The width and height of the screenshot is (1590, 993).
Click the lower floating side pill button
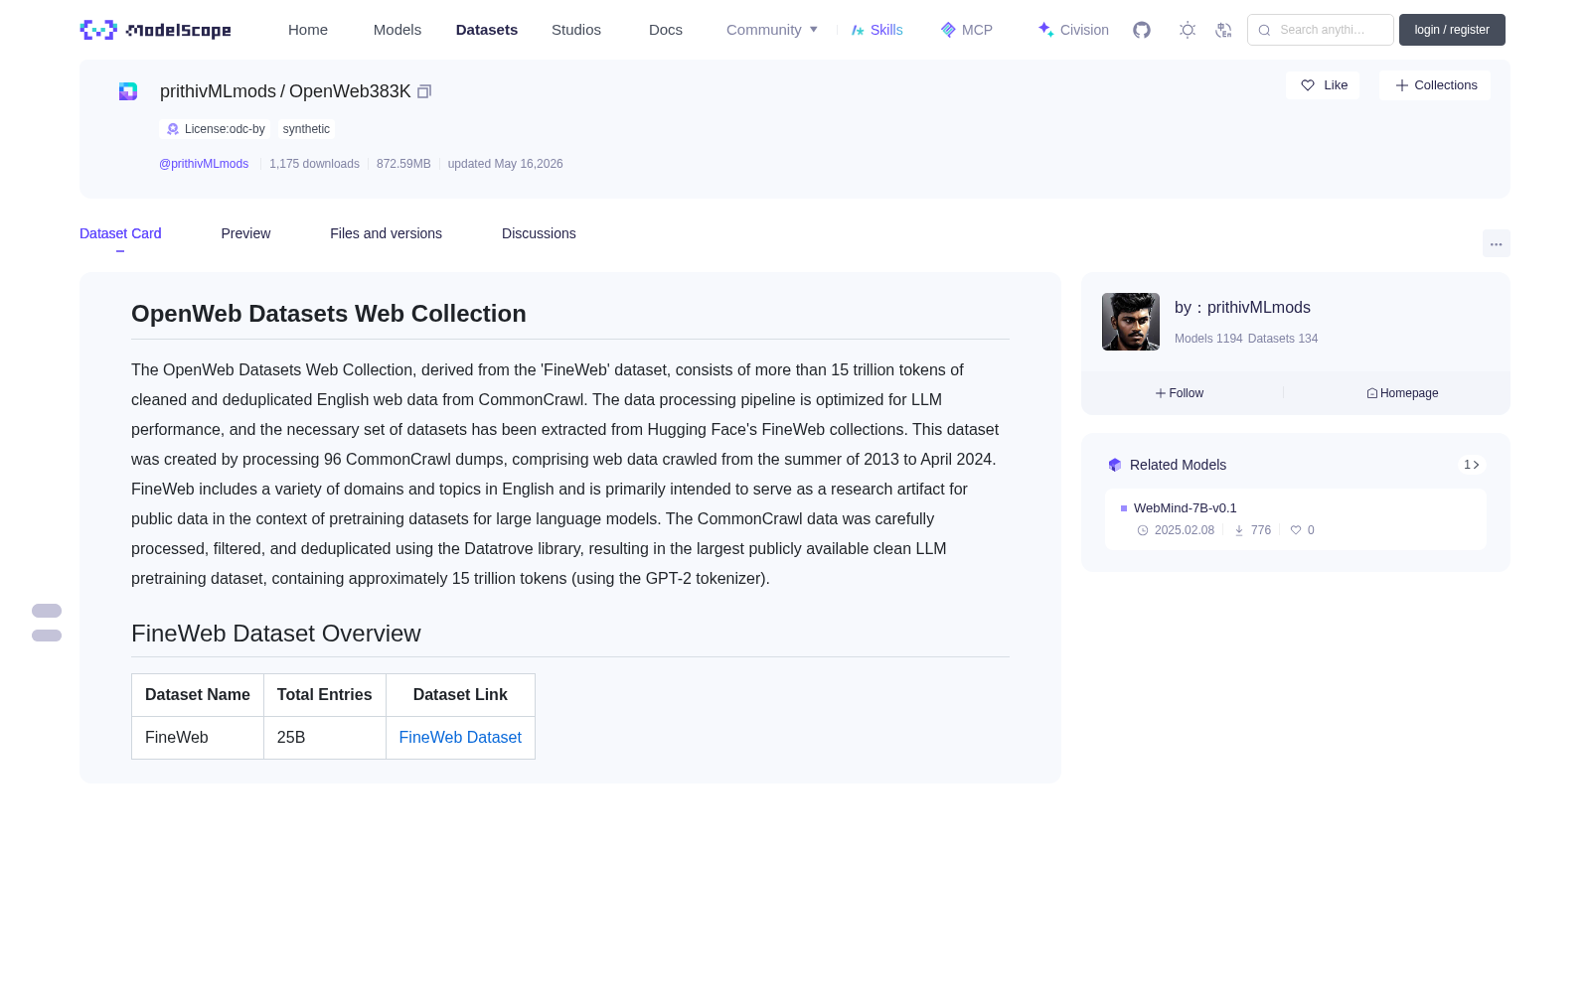point(47,636)
